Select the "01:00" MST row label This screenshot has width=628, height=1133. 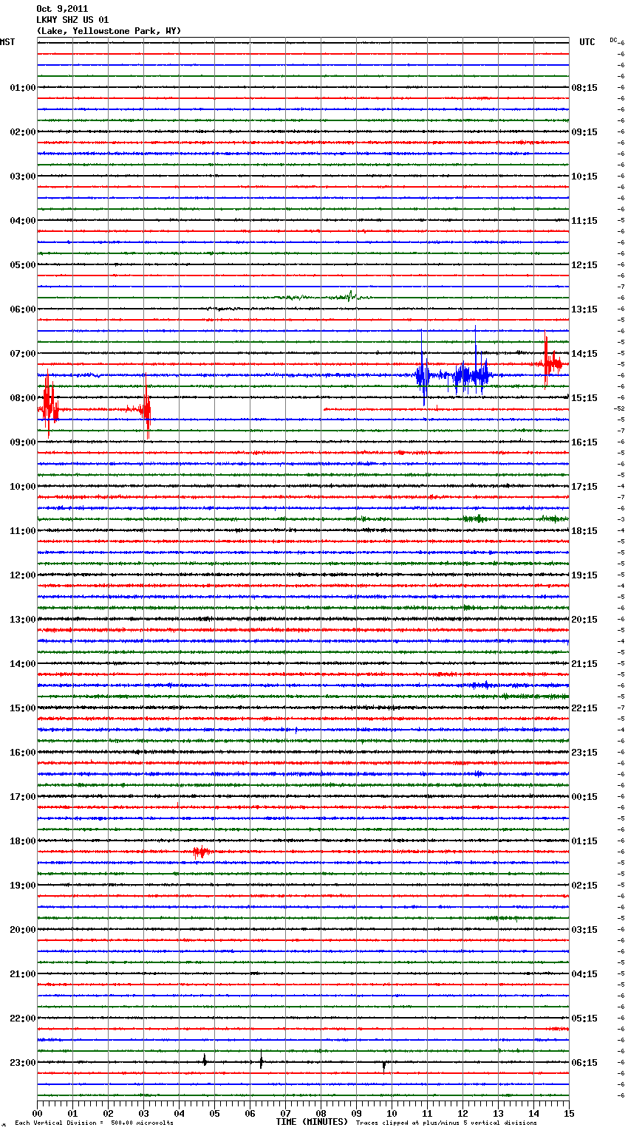[x=23, y=88]
